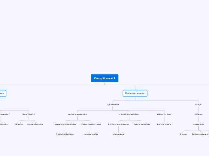Select the Compétence 7 root node

coord(104,78)
